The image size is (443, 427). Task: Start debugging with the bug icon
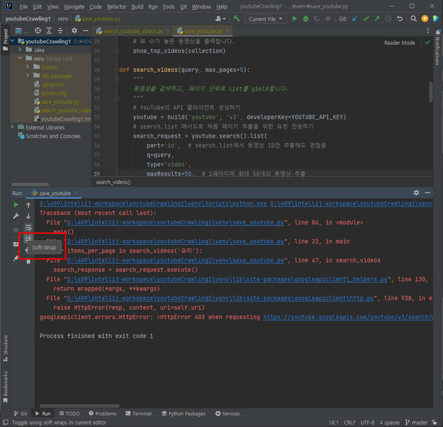click(305, 18)
